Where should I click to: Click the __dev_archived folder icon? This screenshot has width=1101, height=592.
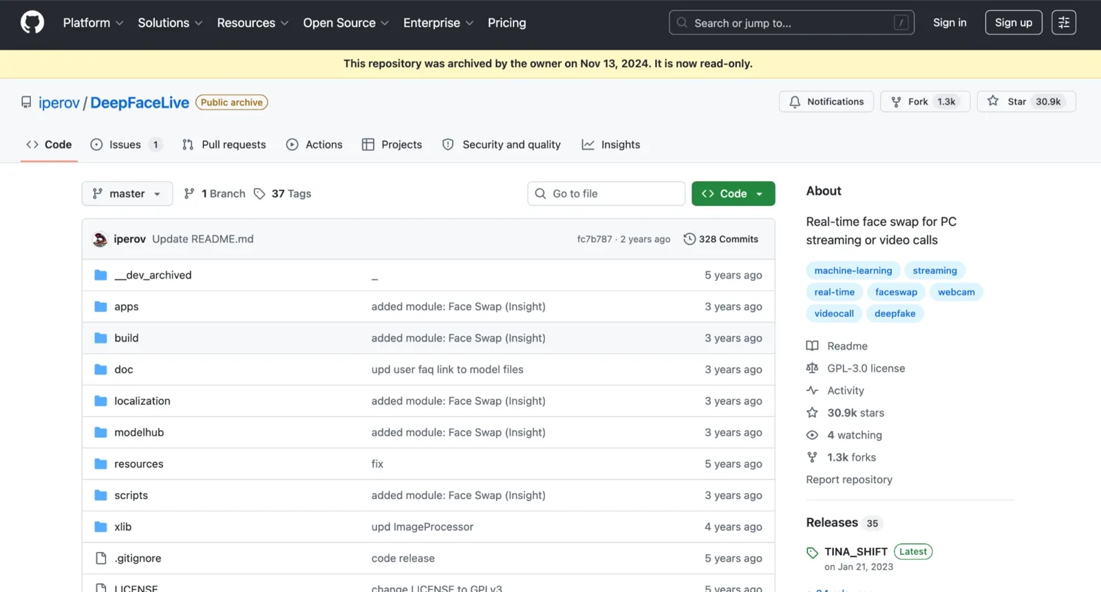[x=100, y=275]
